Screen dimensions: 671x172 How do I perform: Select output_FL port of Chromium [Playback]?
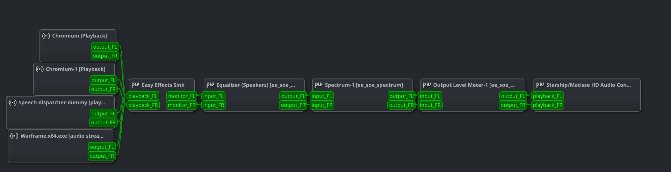pos(105,47)
